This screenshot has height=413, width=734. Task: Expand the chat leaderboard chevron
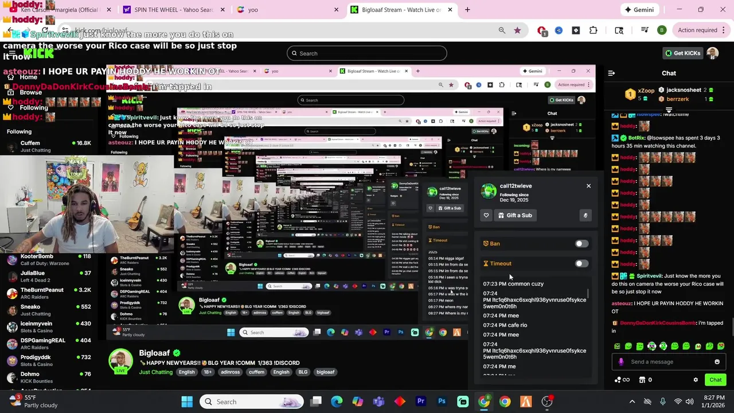pyautogui.click(x=669, y=109)
